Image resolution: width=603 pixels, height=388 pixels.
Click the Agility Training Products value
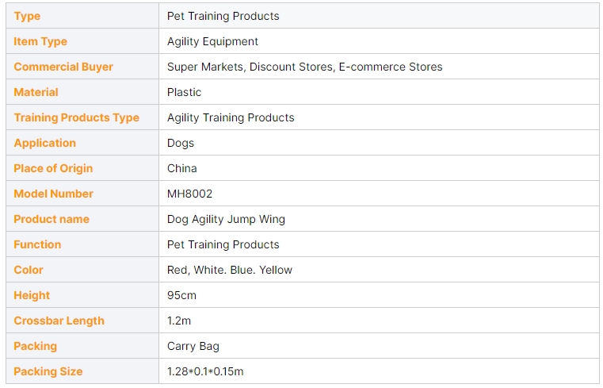point(231,117)
